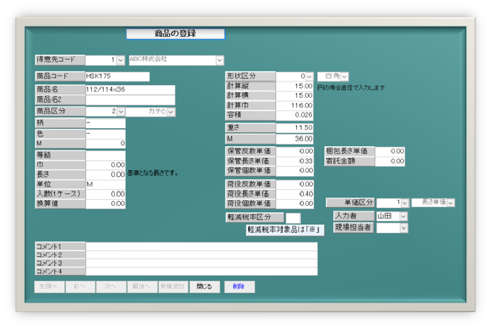491x329 pixels.
Task: Expand the ABC株式会社 customer name dropdown
Action: 220,60
